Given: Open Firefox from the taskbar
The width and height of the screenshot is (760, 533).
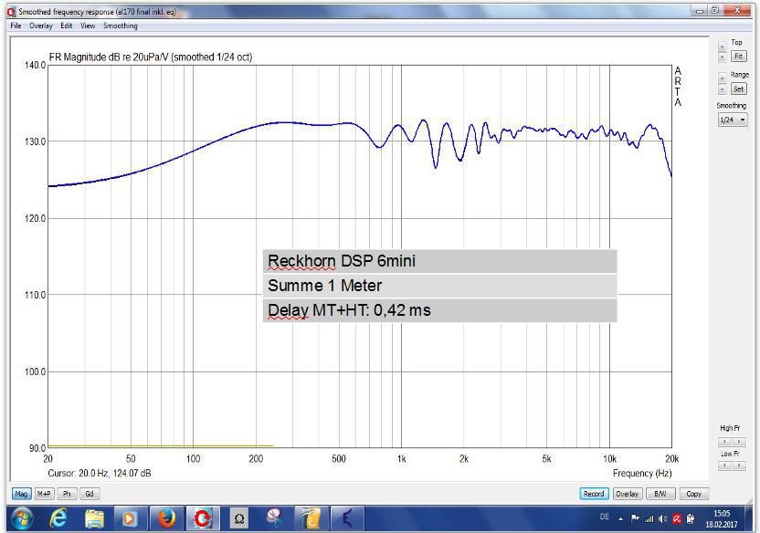Looking at the screenshot, I should click(167, 519).
